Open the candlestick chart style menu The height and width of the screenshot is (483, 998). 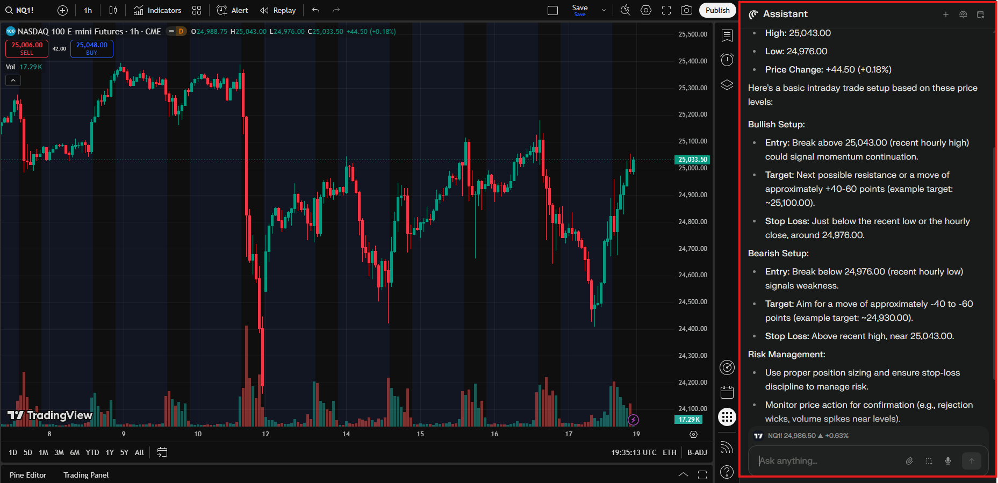point(113,10)
